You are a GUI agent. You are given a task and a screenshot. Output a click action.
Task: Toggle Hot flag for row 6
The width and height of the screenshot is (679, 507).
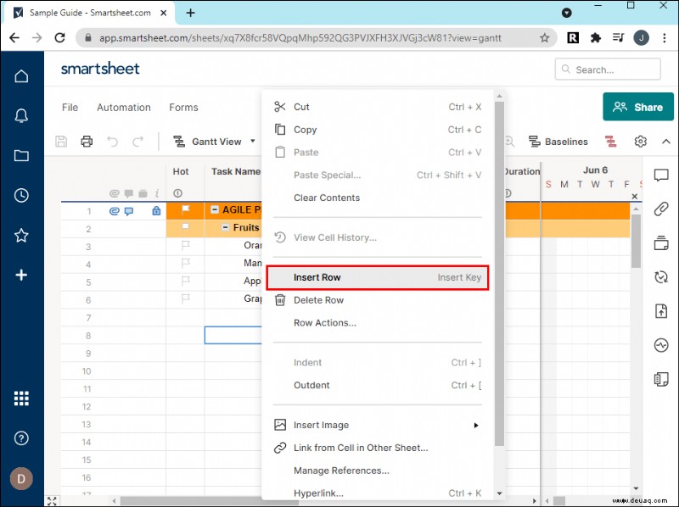click(x=185, y=298)
